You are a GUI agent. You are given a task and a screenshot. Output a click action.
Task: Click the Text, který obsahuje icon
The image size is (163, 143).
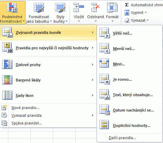(x=105, y=94)
